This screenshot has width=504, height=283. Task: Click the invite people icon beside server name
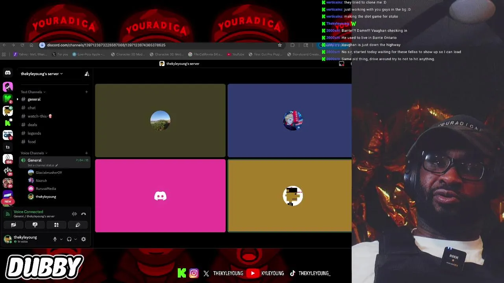coord(87,74)
